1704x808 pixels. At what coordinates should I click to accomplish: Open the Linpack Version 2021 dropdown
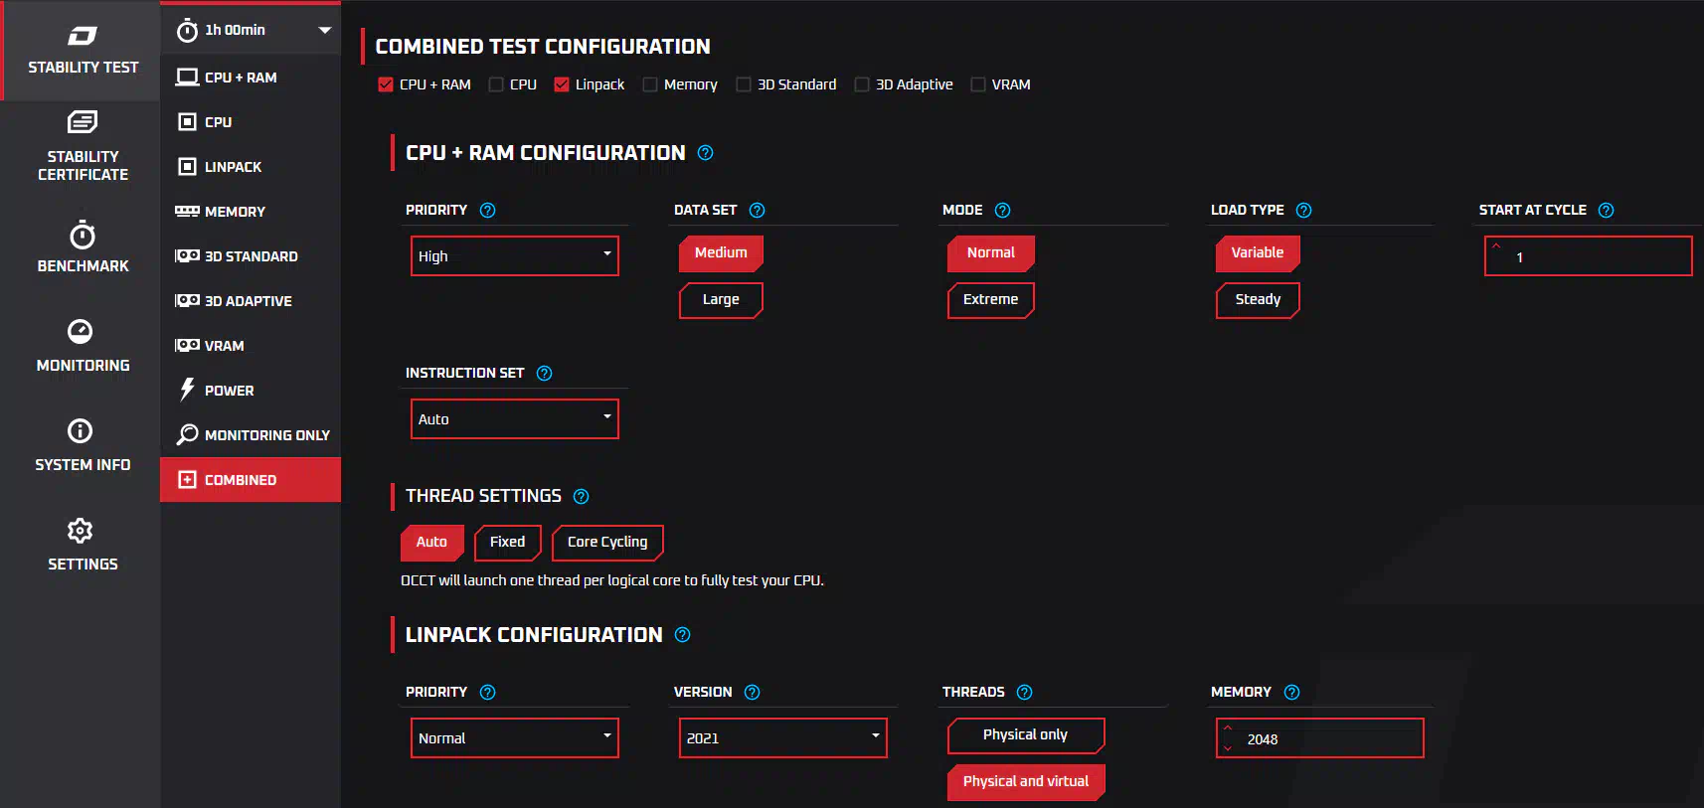[783, 737]
